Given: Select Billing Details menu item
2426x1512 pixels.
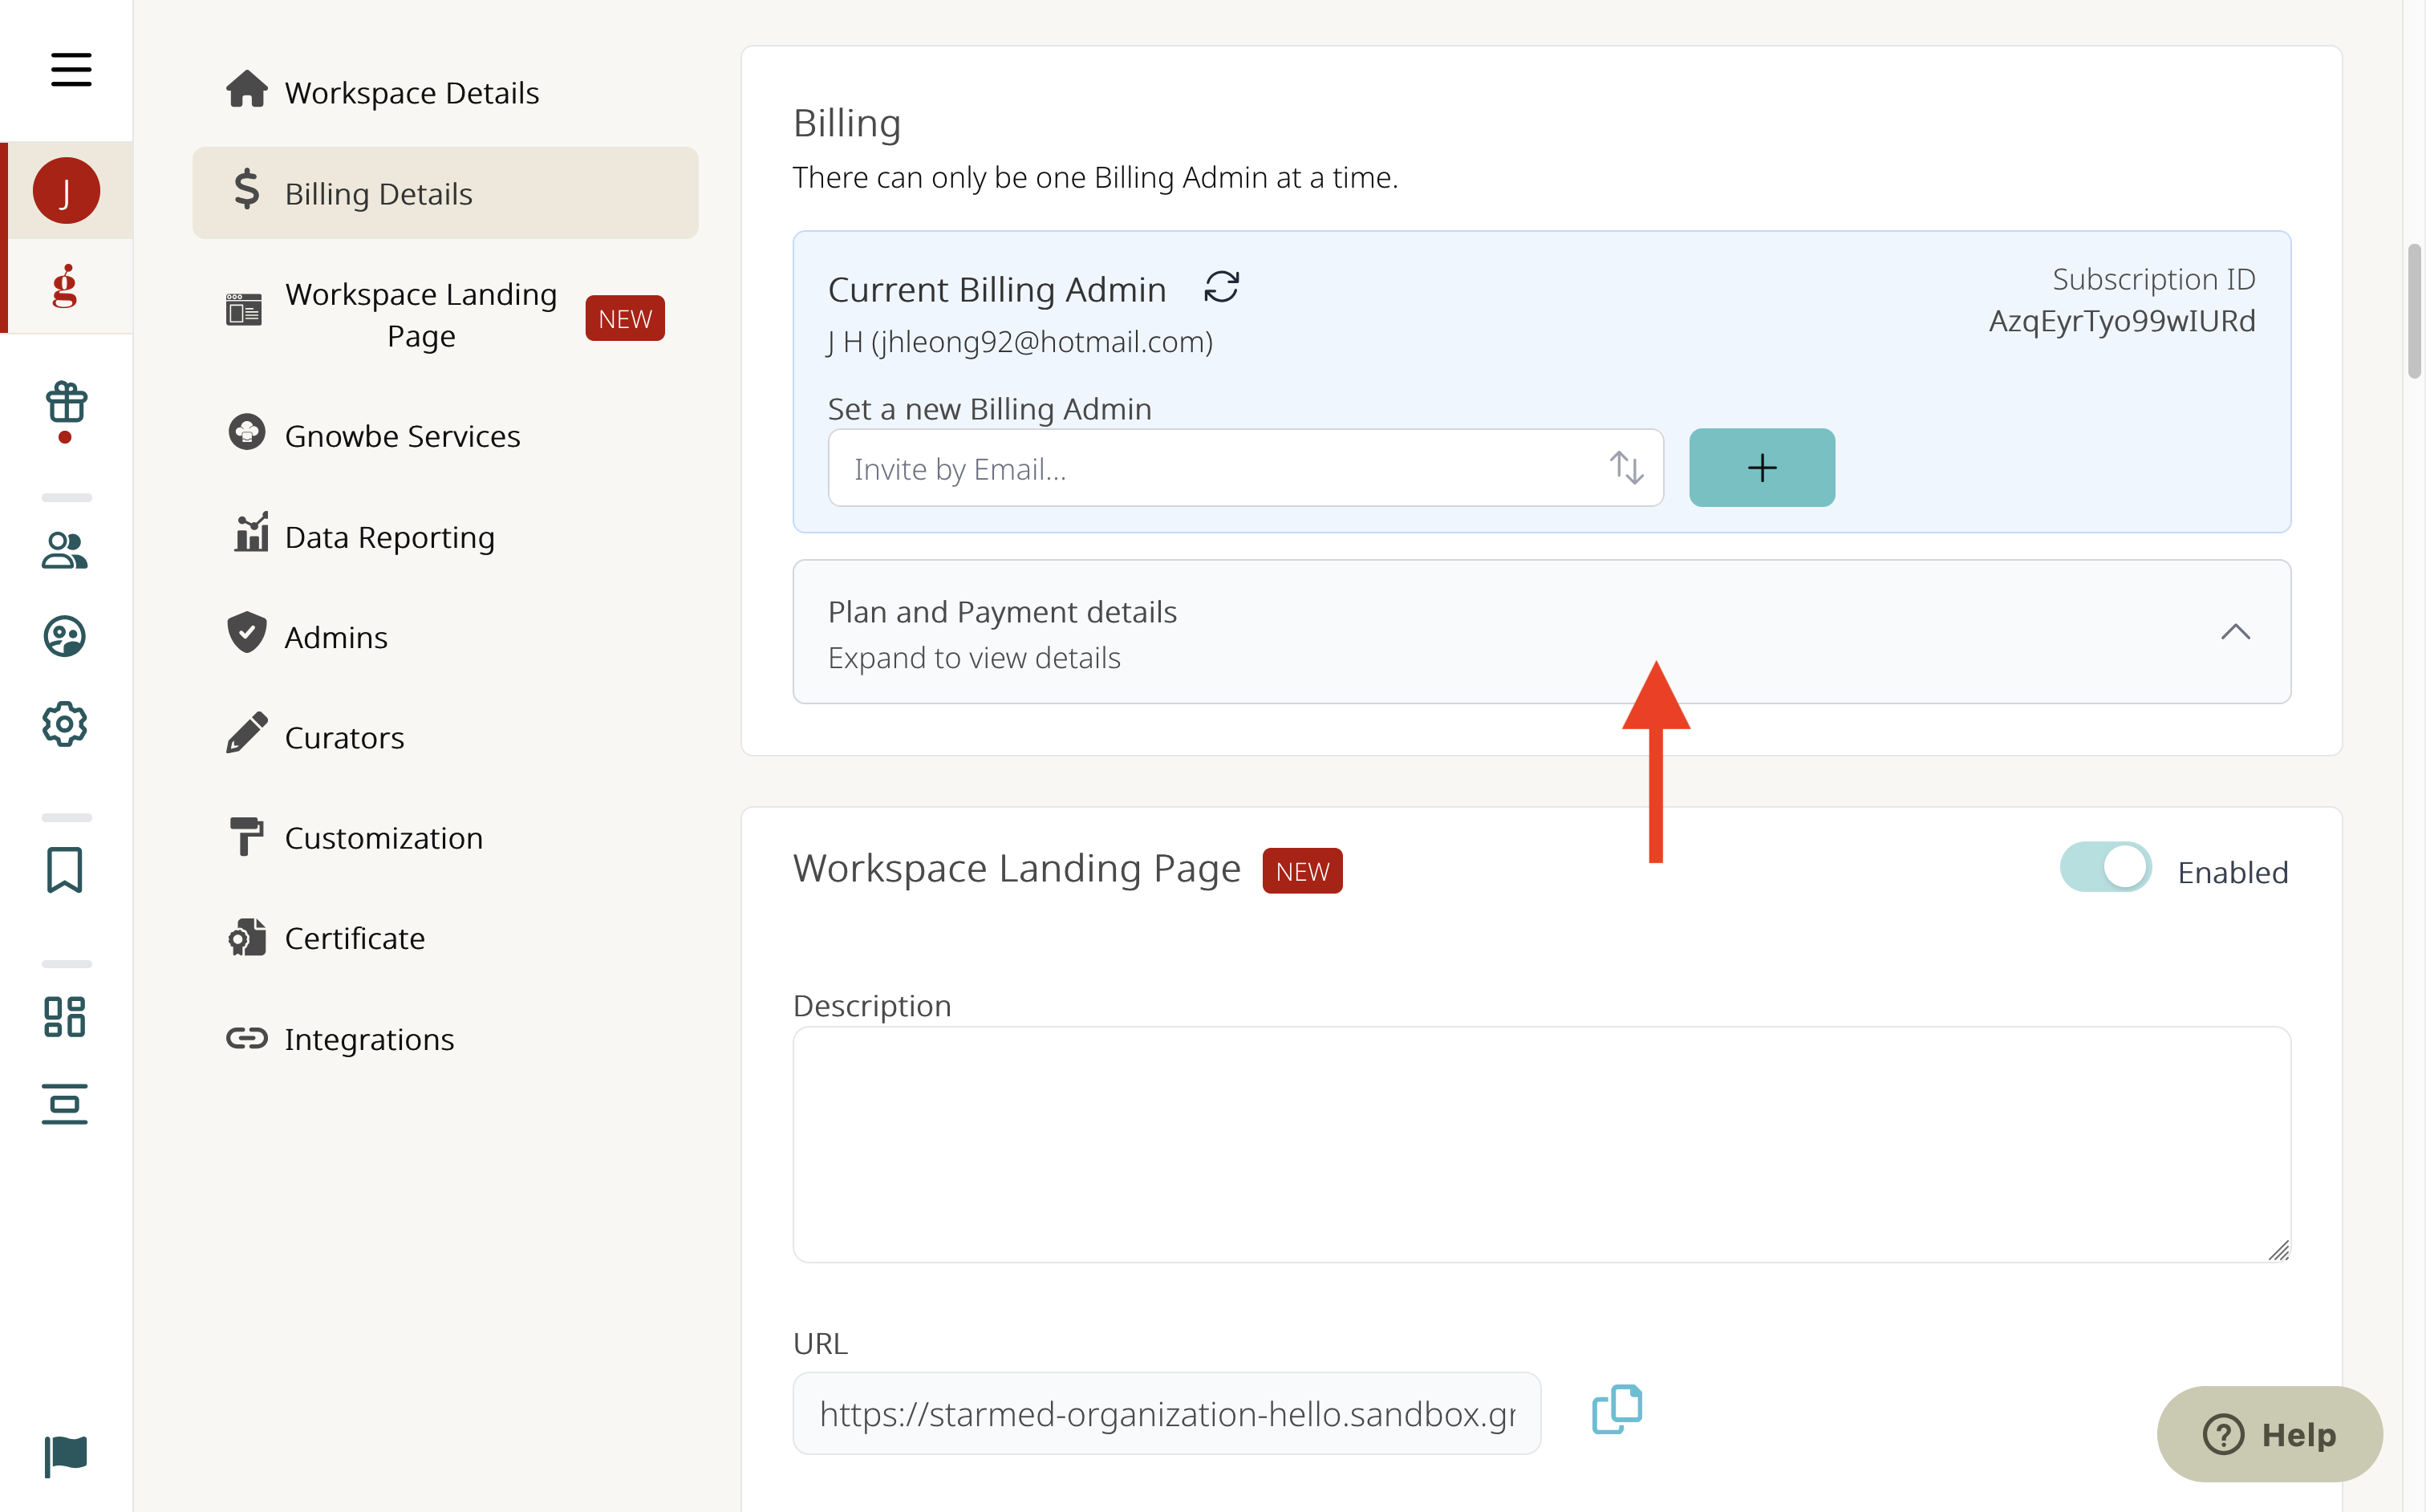Looking at the screenshot, I should coord(446,193).
